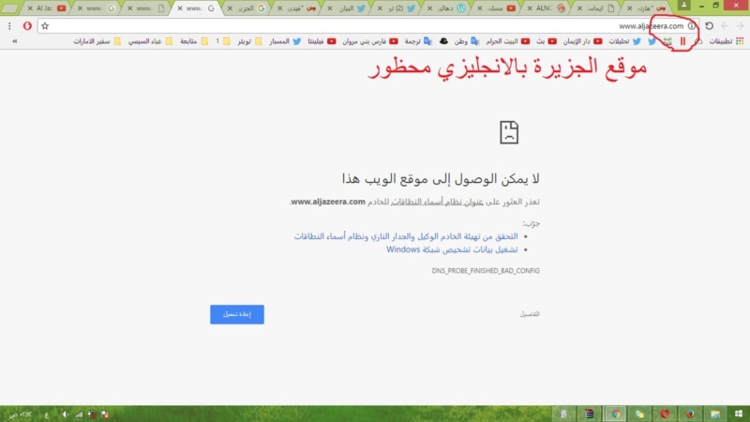This screenshot has height=422, width=750.
Task: Open the المسبار Twitter bookmark
Action: pyautogui.click(x=285, y=41)
